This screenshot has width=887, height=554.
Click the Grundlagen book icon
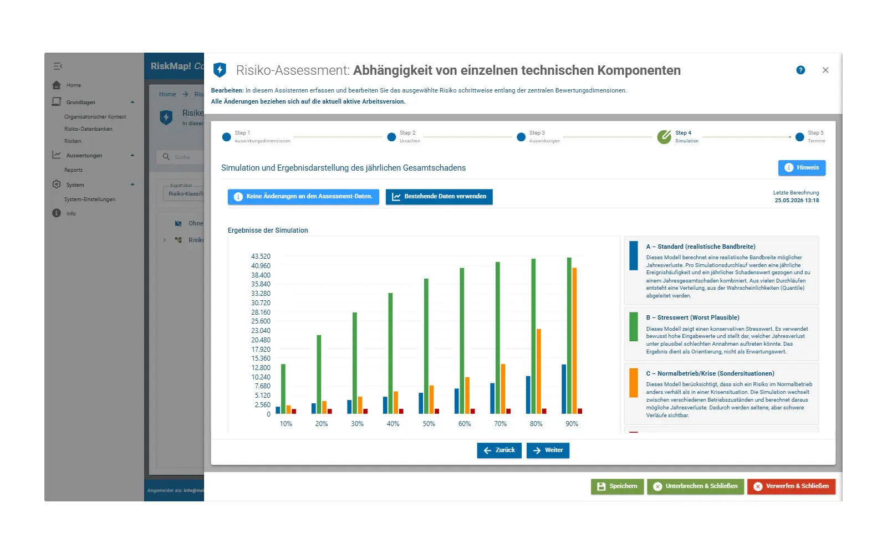57,102
